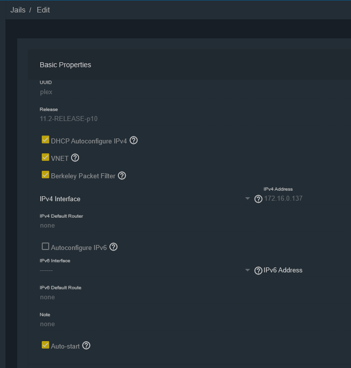Click the VNET help icon
Image resolution: width=351 pixels, height=368 pixels.
[x=75, y=158]
